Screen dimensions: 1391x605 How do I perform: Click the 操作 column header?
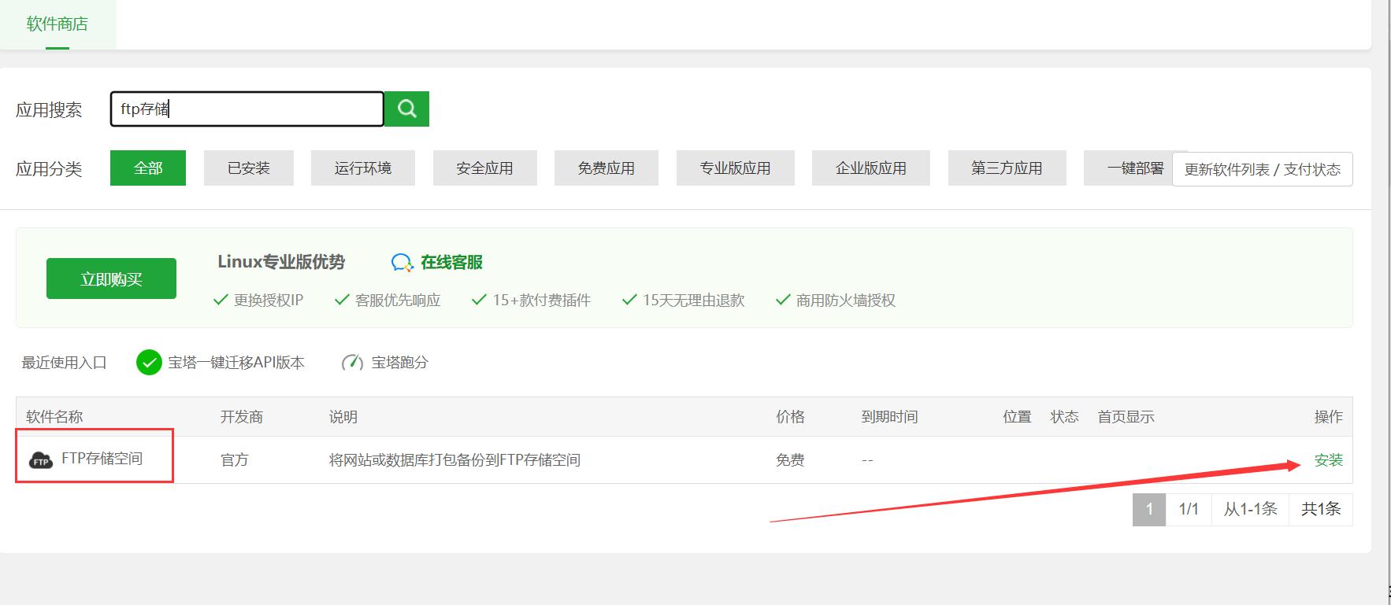(1329, 417)
